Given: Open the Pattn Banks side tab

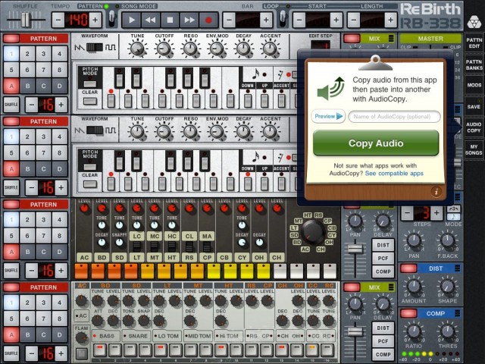Looking at the screenshot, I should pyautogui.click(x=474, y=64).
